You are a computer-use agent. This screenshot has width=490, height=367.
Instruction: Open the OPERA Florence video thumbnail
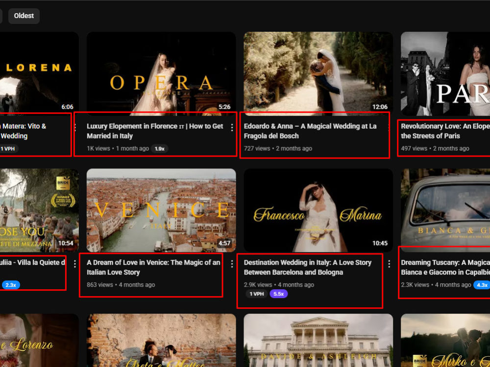coord(161,74)
